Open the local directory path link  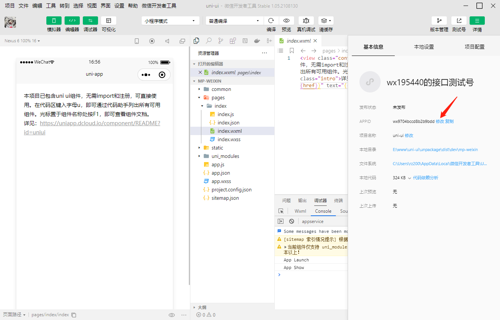[435, 150]
